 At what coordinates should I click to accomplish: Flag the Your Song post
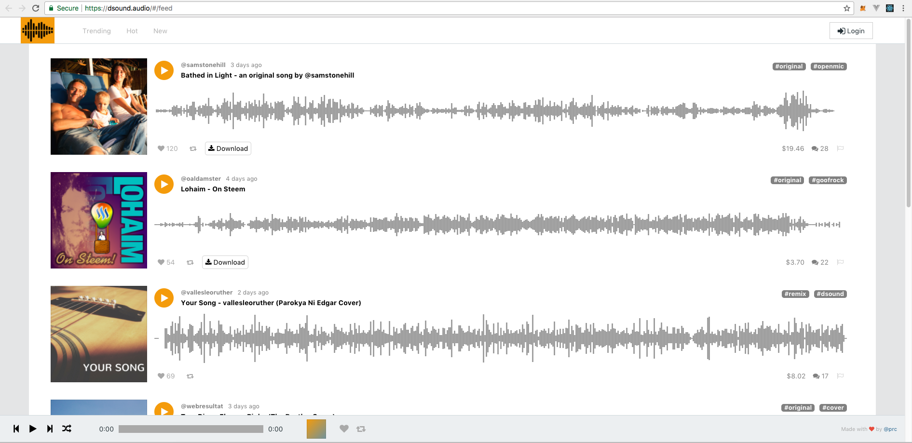[x=840, y=376]
